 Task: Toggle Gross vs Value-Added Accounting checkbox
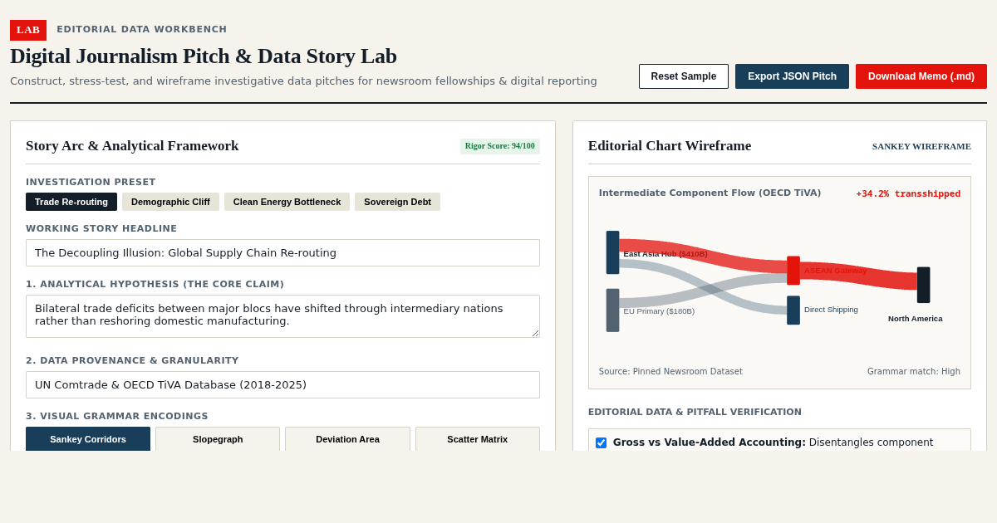click(601, 443)
